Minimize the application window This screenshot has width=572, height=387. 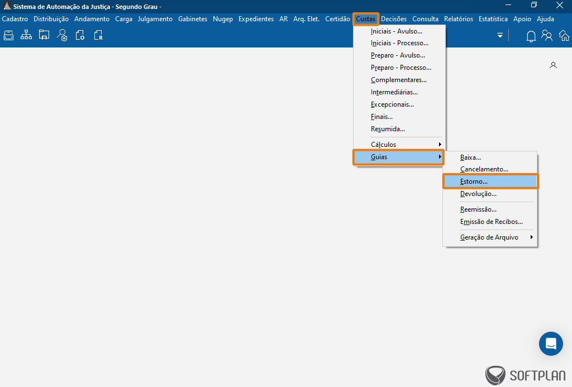508,5
